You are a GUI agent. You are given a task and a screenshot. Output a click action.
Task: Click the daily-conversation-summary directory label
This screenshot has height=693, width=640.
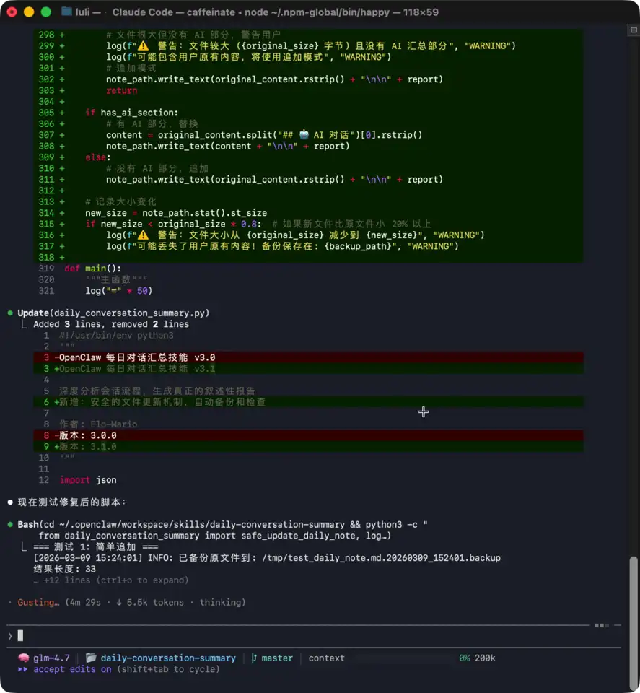(168, 658)
